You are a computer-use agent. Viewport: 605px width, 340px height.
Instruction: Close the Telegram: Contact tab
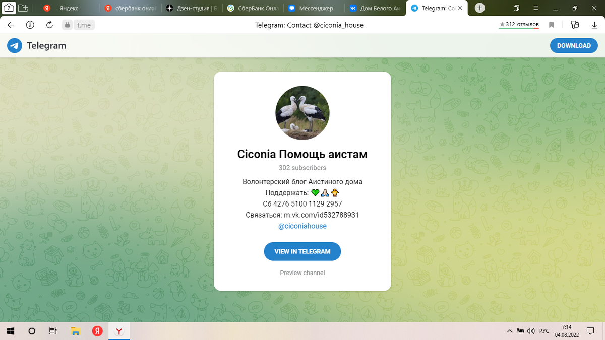tap(460, 8)
